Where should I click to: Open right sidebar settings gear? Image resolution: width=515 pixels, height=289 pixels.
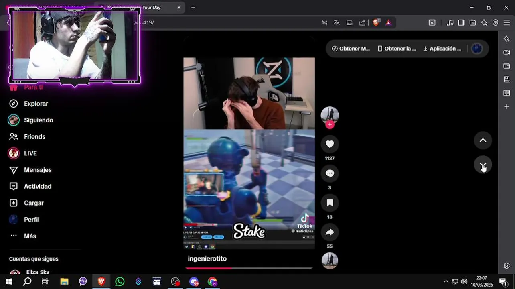pos(507,266)
